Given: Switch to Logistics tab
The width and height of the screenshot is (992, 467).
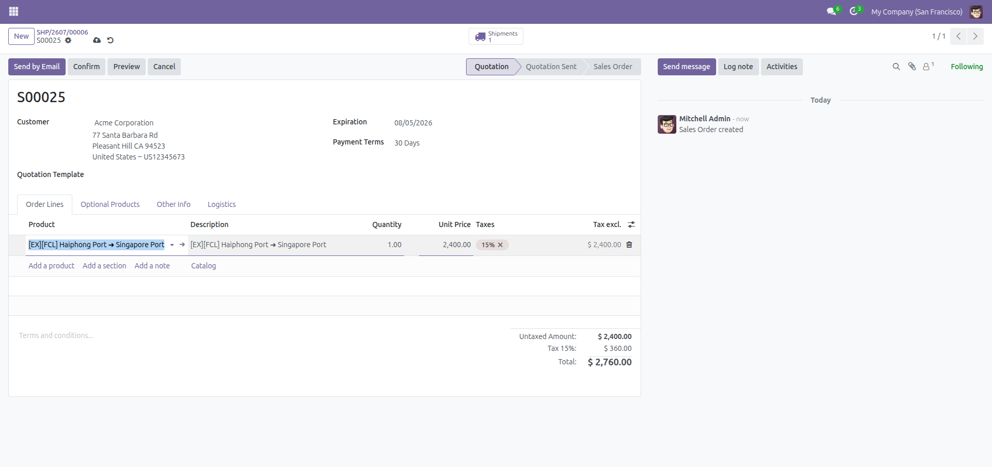Looking at the screenshot, I should click(222, 204).
